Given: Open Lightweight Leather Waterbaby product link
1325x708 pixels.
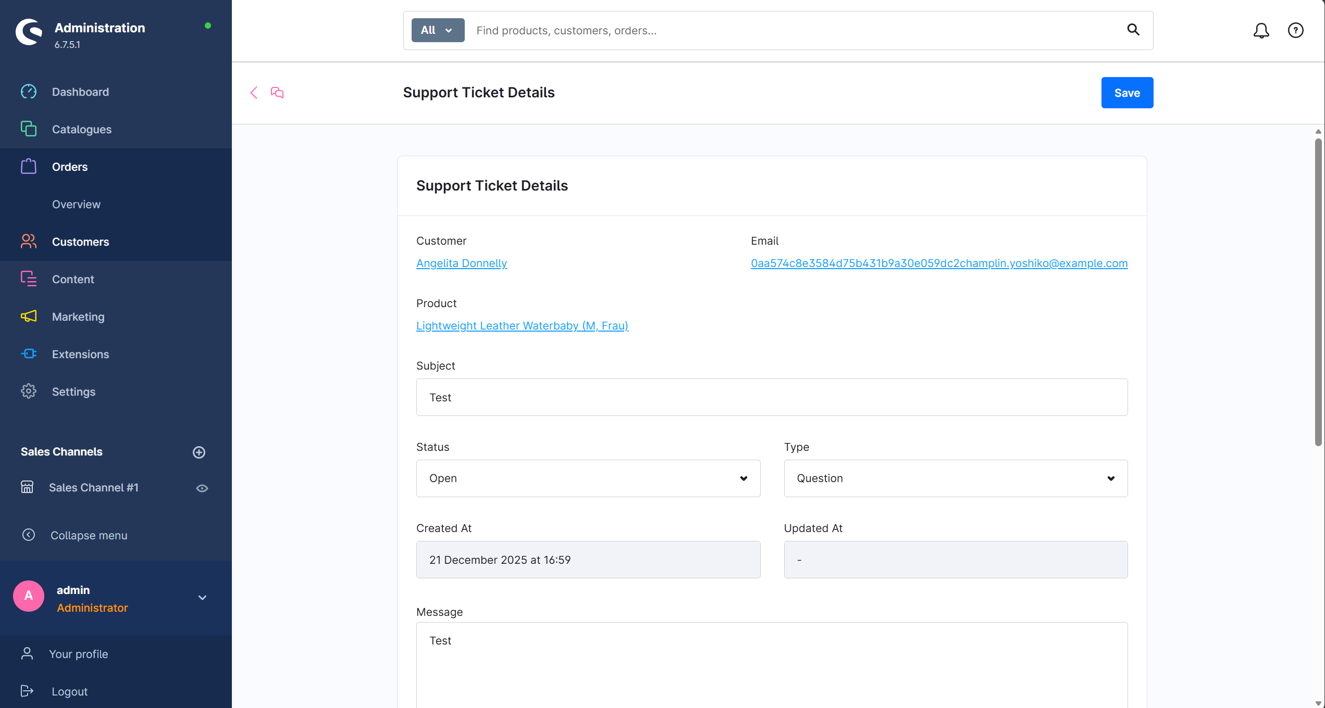Looking at the screenshot, I should (522, 326).
